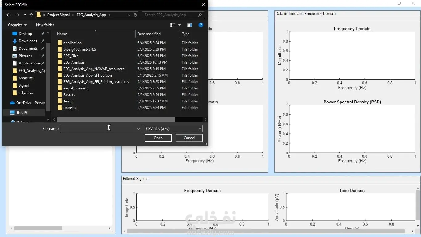Toggle the preview pane icon
The width and height of the screenshot is (421, 237).
(x=190, y=25)
